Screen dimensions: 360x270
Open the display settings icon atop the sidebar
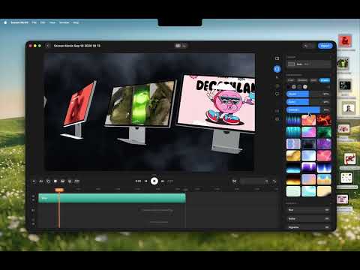277,58
